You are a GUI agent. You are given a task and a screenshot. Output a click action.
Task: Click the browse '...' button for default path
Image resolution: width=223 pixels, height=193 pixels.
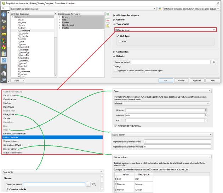coord(88,184)
